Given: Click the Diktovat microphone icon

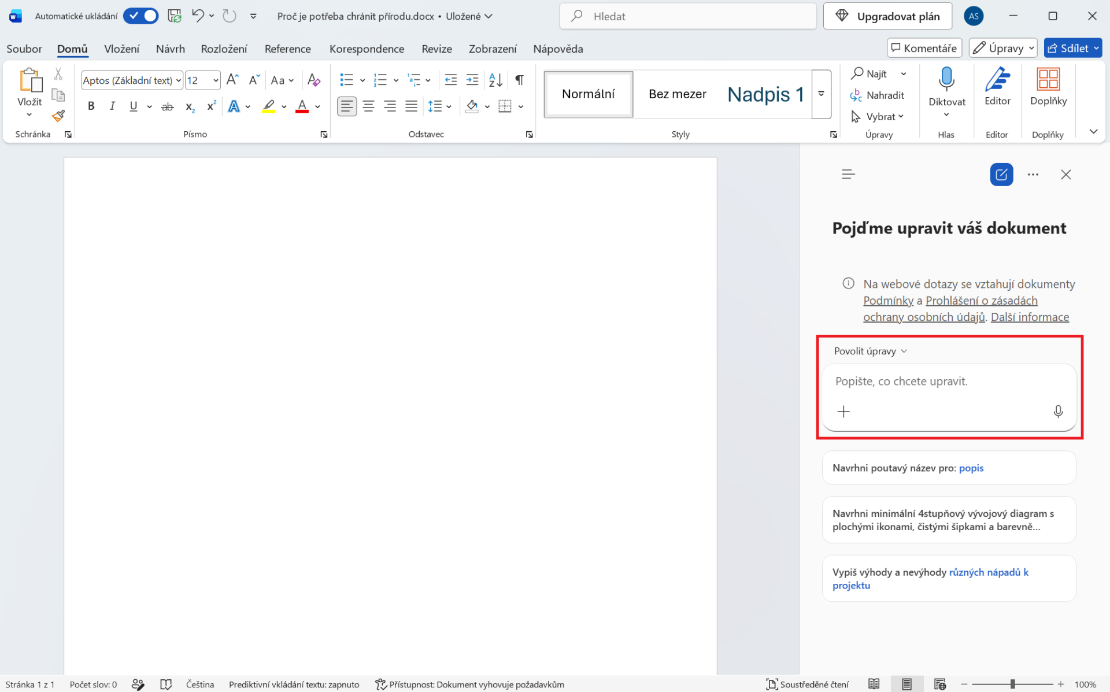Looking at the screenshot, I should click(x=946, y=80).
